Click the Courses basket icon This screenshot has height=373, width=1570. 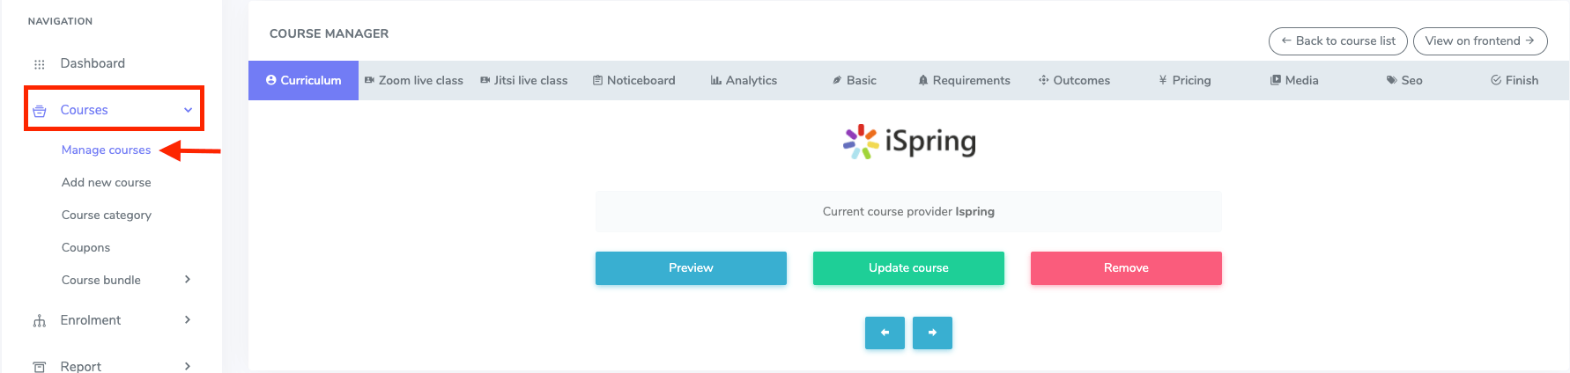click(x=40, y=111)
